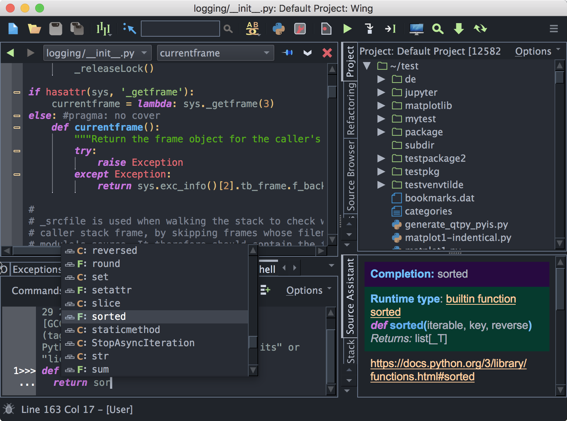Viewport: 567px width, 421px height.
Task: Open the Exceptions tab
Action: coord(36,270)
